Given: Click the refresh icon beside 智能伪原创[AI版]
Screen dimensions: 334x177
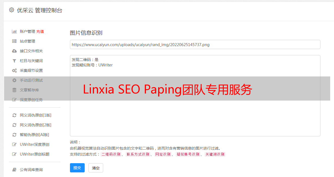Looking at the screenshot, I should 14,135.
